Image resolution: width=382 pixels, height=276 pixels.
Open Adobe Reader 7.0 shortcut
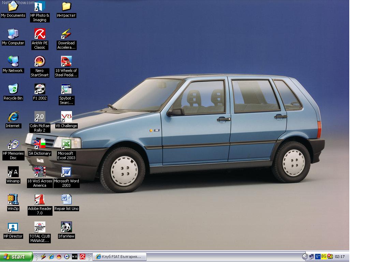tap(40, 200)
